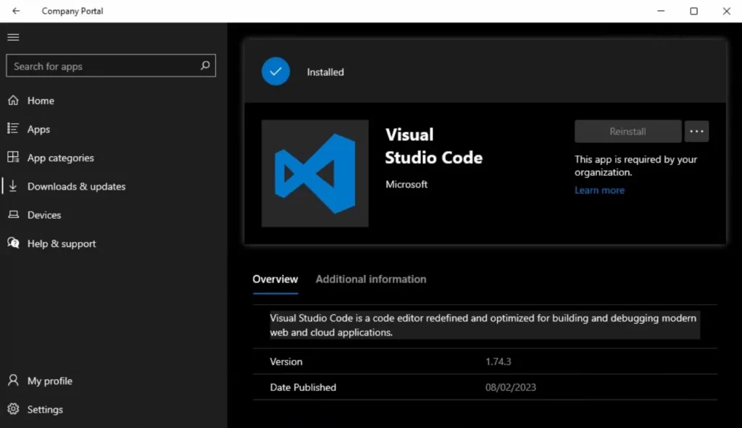This screenshot has height=428, width=742.
Task: Click the Apps list icon
Action: 13,129
